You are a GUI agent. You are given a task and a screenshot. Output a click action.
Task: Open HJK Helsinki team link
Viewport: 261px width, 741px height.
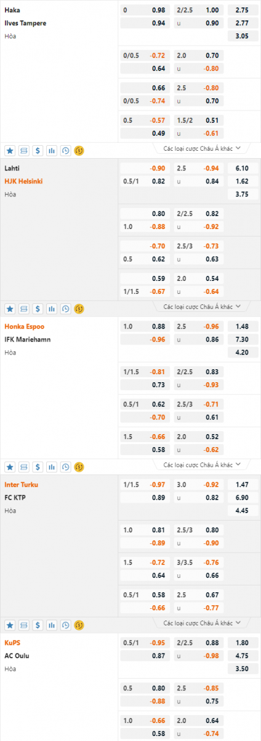(x=23, y=181)
